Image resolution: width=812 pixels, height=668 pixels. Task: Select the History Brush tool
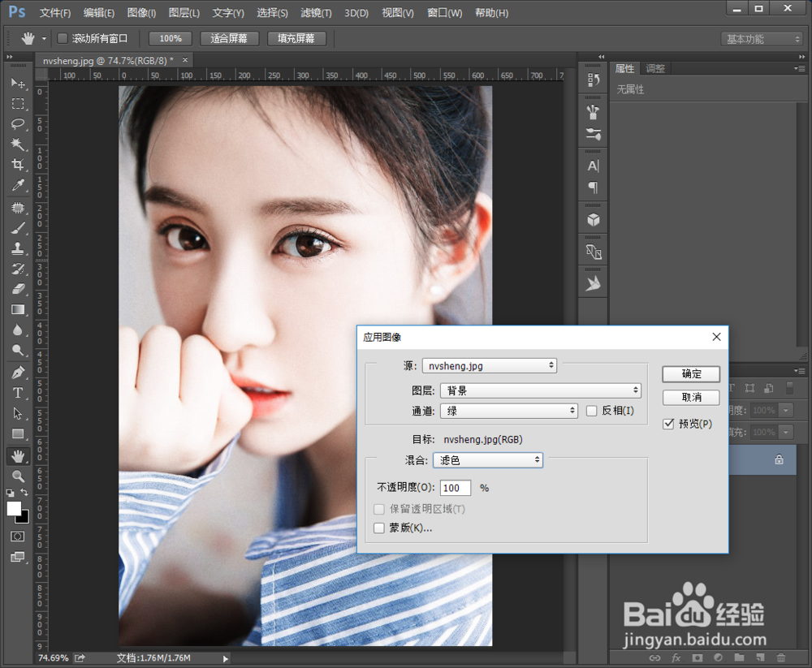(18, 269)
